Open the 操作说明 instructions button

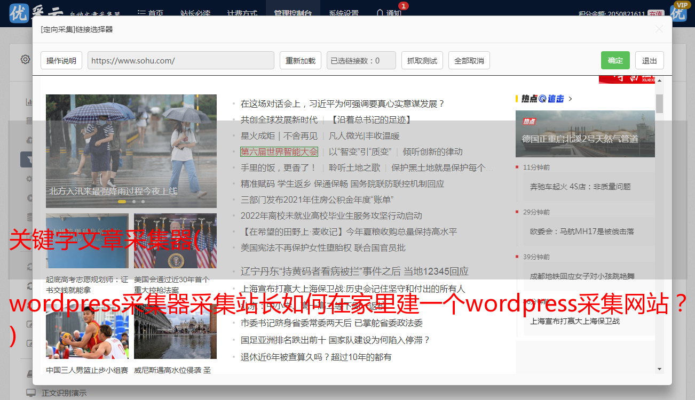(61, 60)
